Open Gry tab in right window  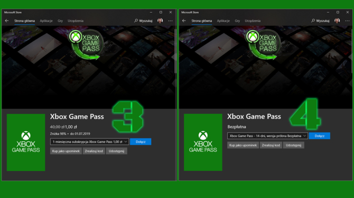[x=237, y=21]
